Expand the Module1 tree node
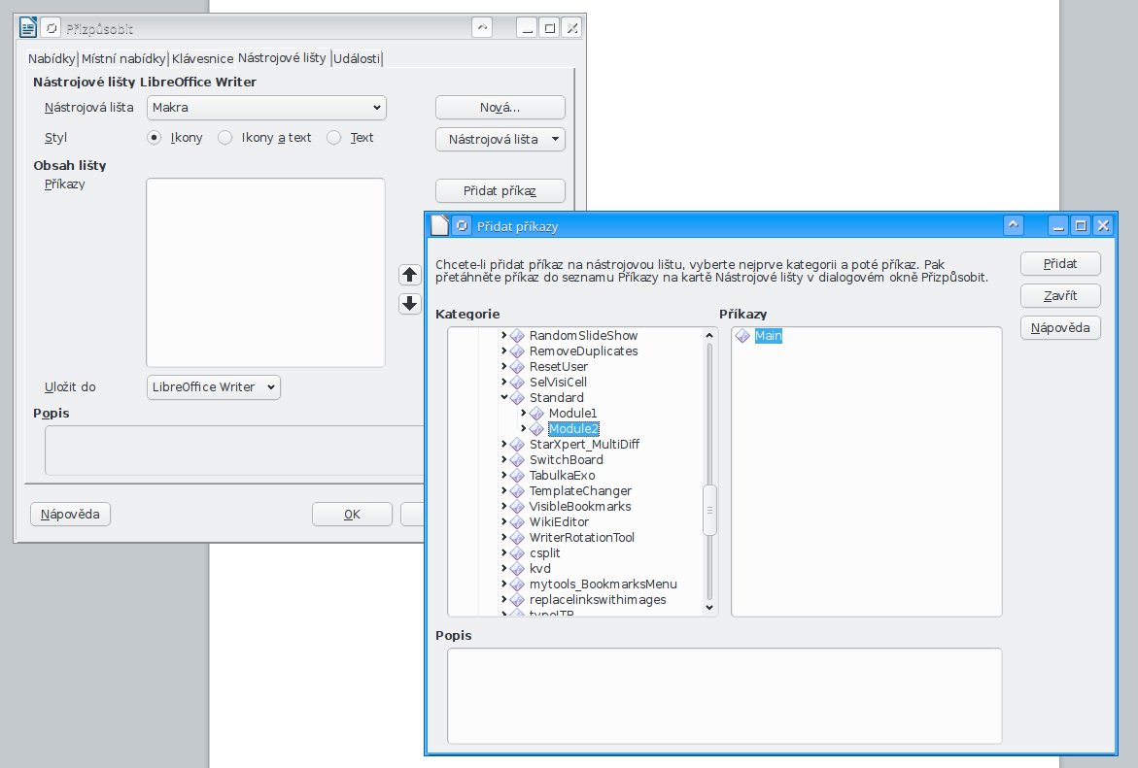1138x768 pixels. point(523,413)
